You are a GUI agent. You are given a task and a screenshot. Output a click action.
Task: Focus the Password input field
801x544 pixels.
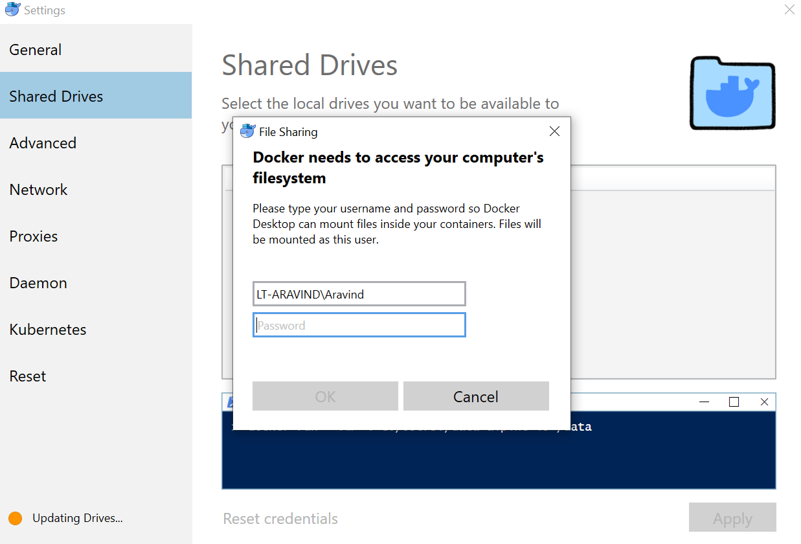[359, 324]
